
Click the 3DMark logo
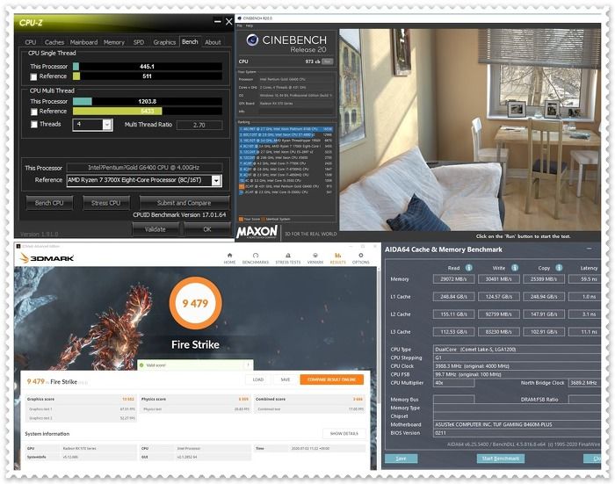click(47, 258)
